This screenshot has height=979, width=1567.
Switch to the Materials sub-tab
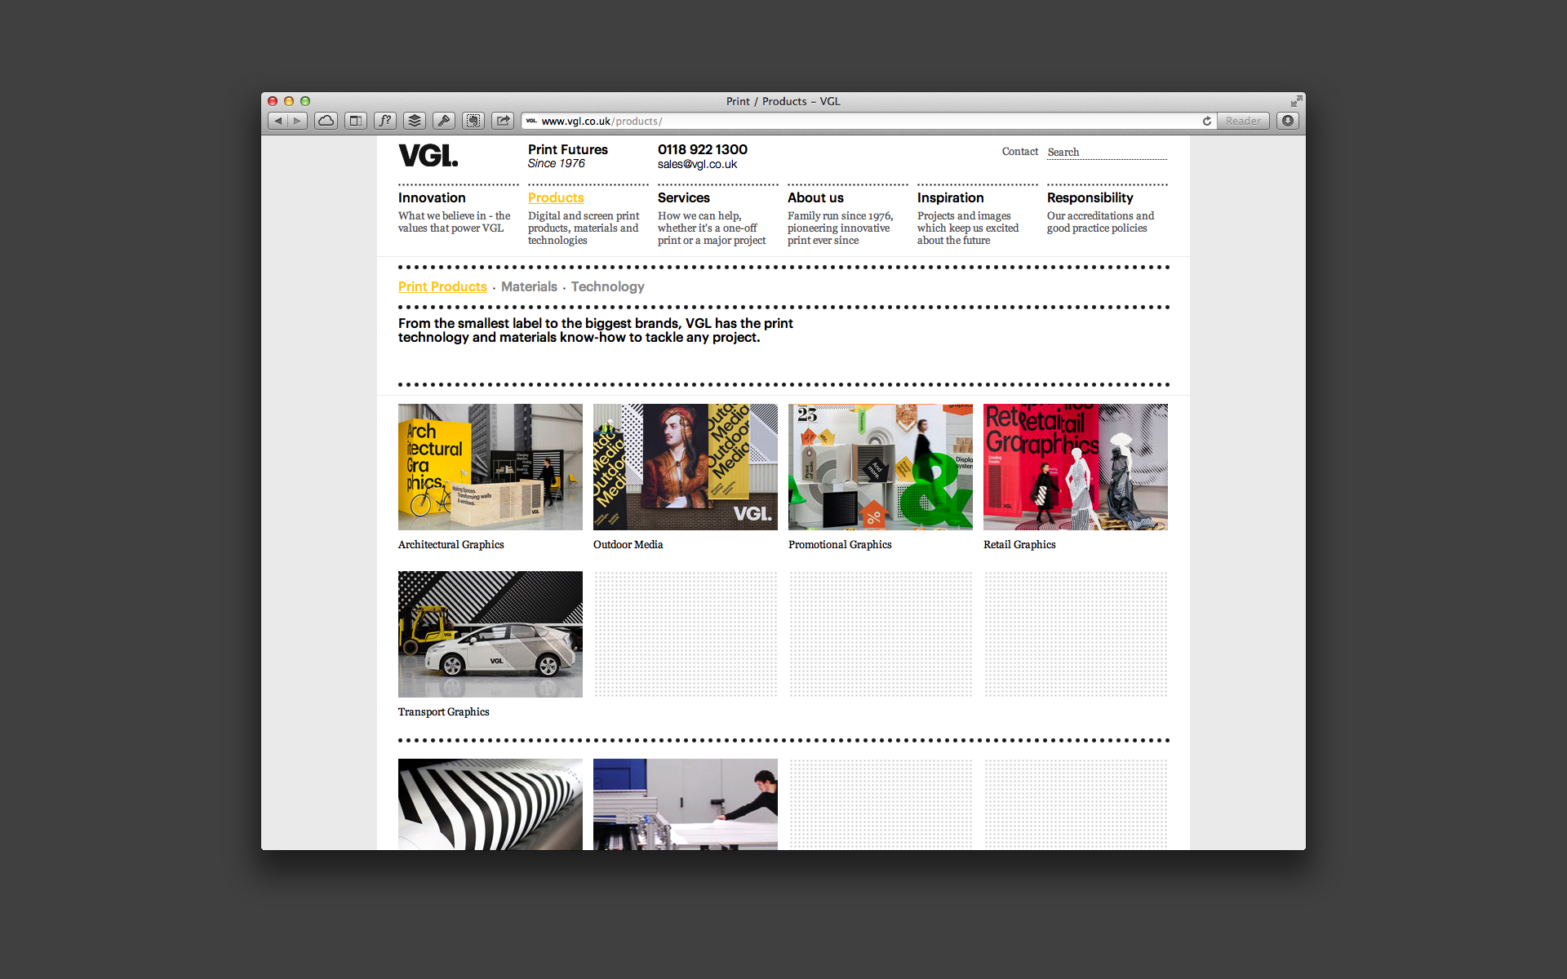529,286
